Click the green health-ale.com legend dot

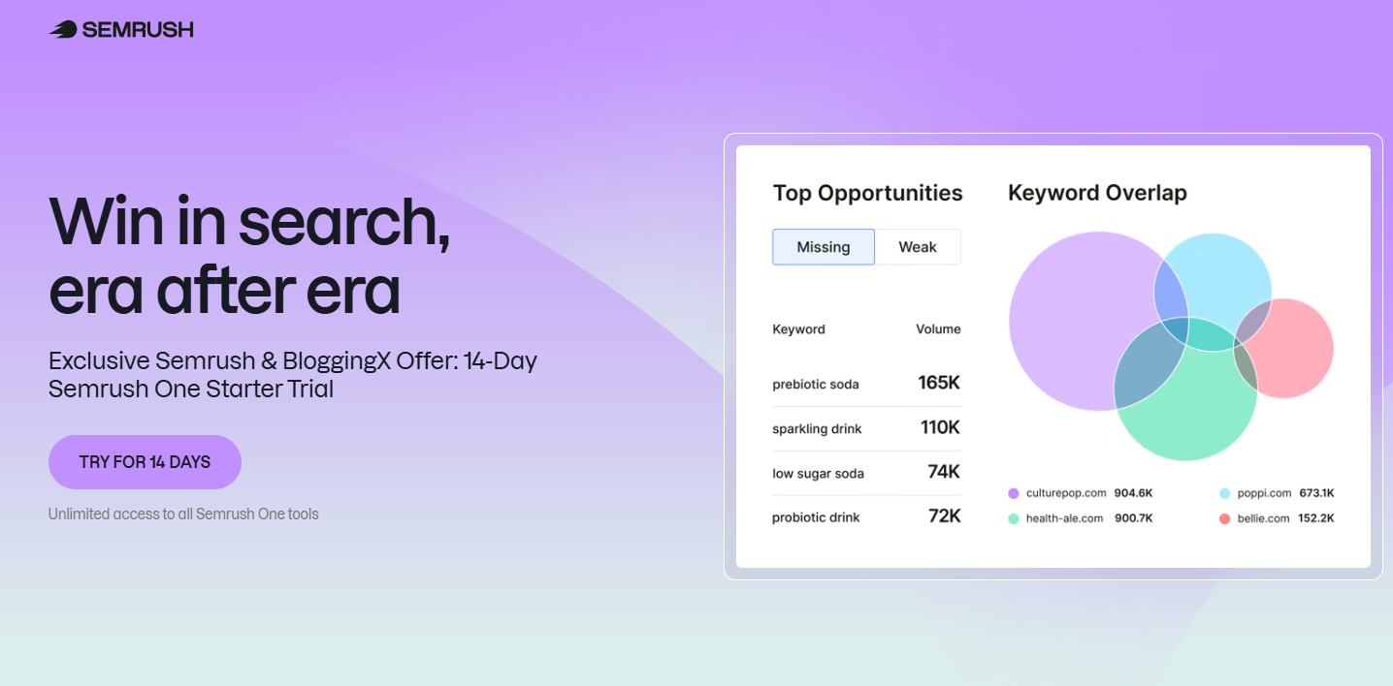(x=1014, y=518)
